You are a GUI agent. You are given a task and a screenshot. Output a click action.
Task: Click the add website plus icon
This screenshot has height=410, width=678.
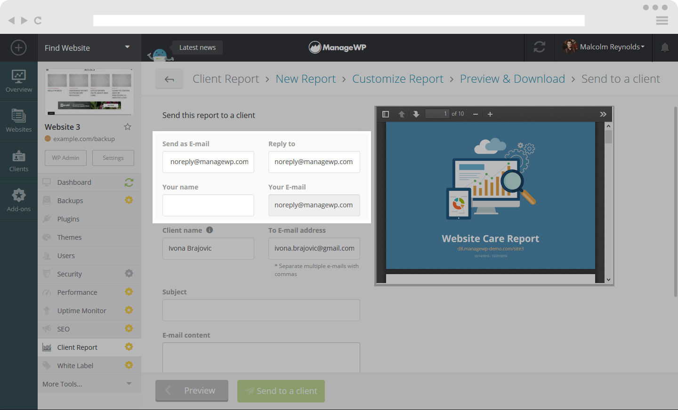pos(18,47)
